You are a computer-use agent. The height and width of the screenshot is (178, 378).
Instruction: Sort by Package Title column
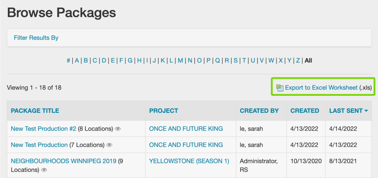click(x=35, y=111)
